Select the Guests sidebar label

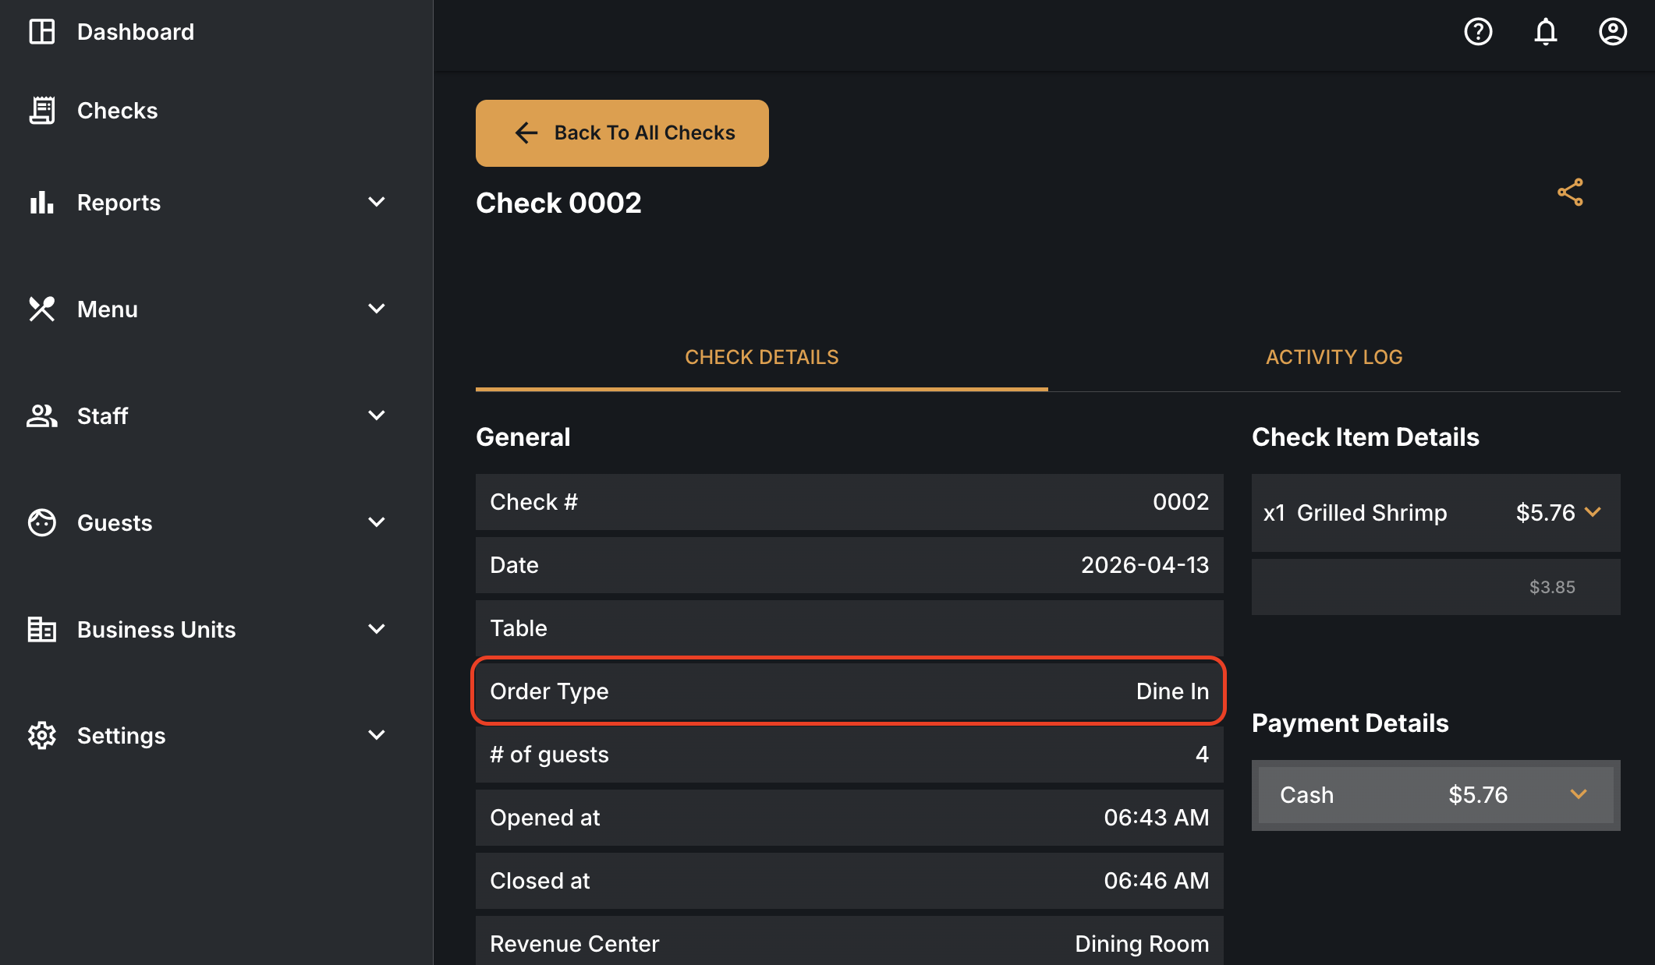coord(115,523)
